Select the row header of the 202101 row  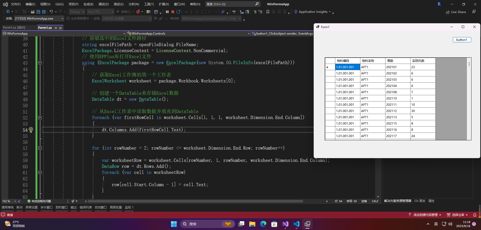pyautogui.click(x=330, y=67)
